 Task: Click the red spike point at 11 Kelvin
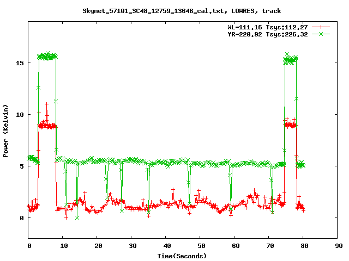pyautogui.click(x=46, y=104)
